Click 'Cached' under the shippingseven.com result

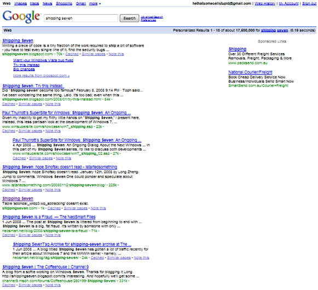coord(54,208)
